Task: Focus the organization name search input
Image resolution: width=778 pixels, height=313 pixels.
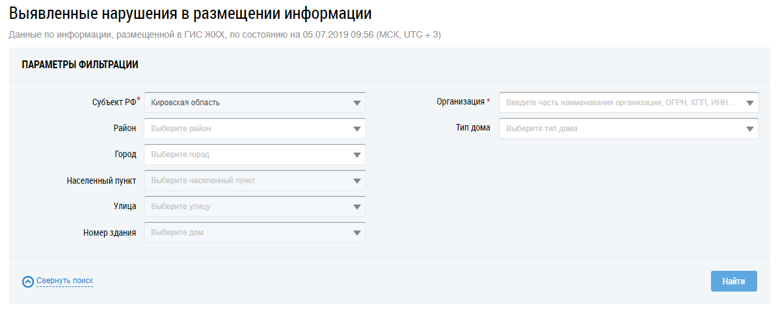Action: [x=621, y=103]
